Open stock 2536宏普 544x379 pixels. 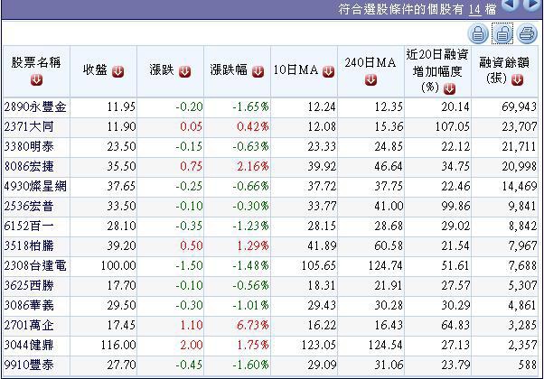[x=29, y=206]
